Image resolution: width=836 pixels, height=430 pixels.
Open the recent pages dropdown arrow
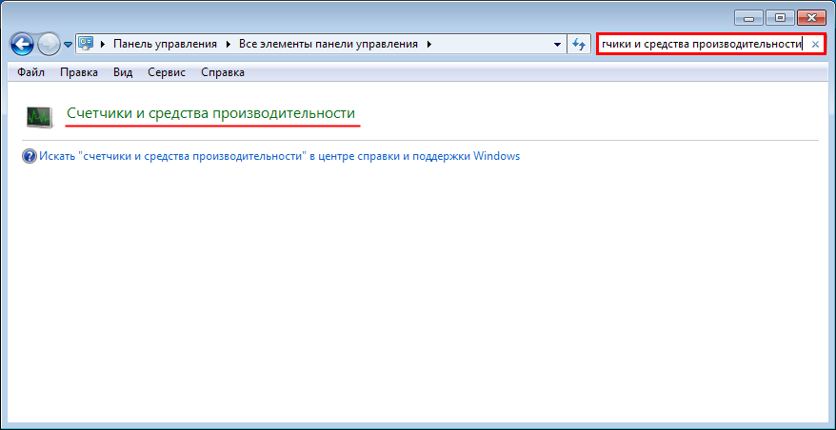tap(68, 45)
